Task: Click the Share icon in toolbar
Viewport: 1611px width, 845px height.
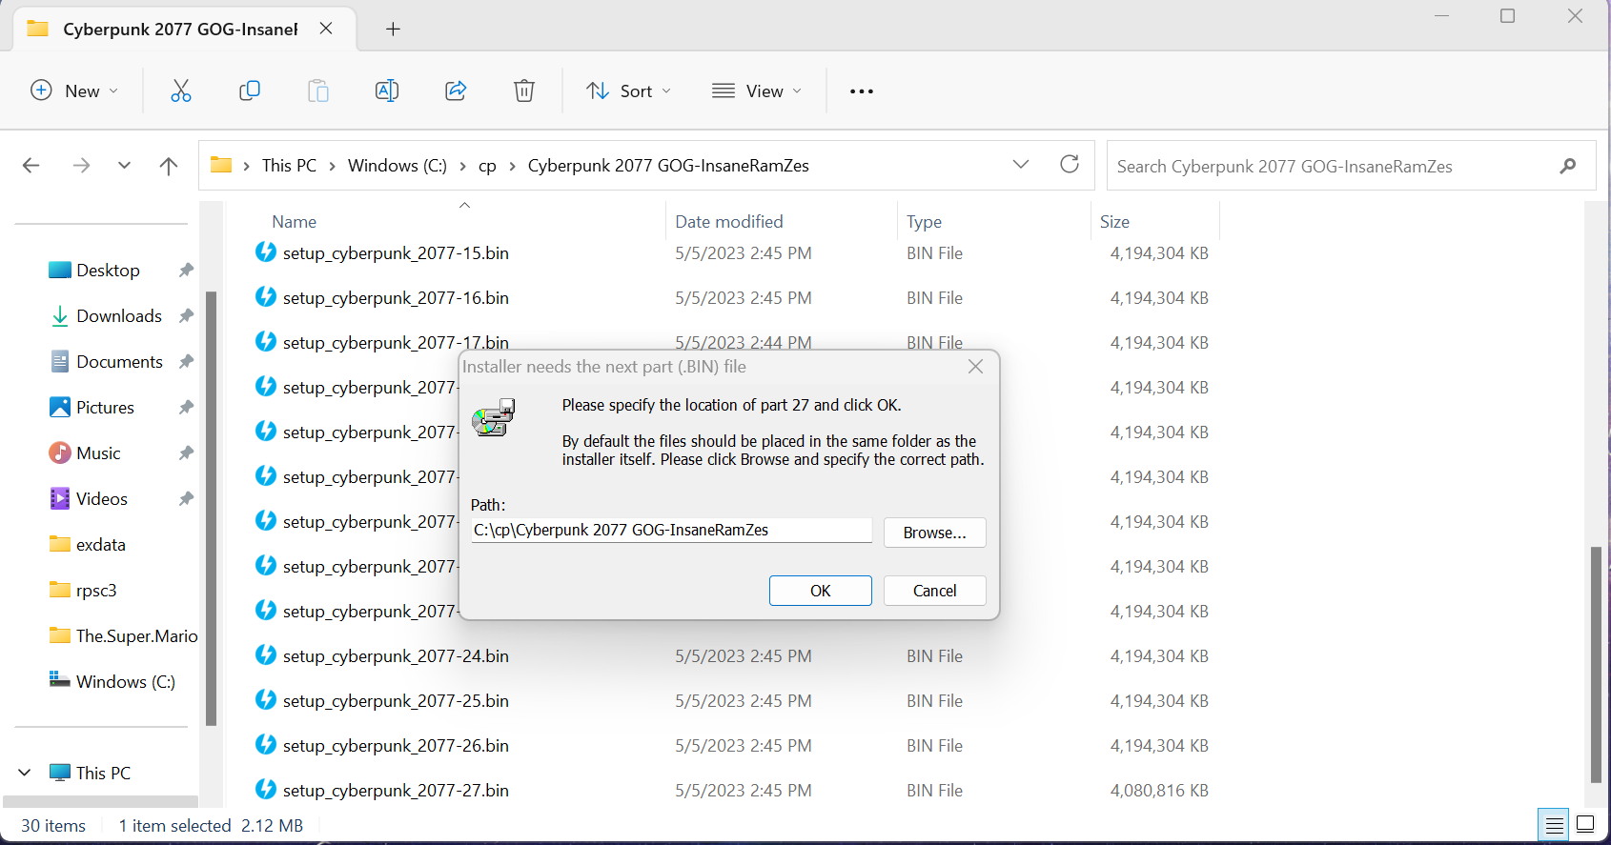Action: (456, 91)
